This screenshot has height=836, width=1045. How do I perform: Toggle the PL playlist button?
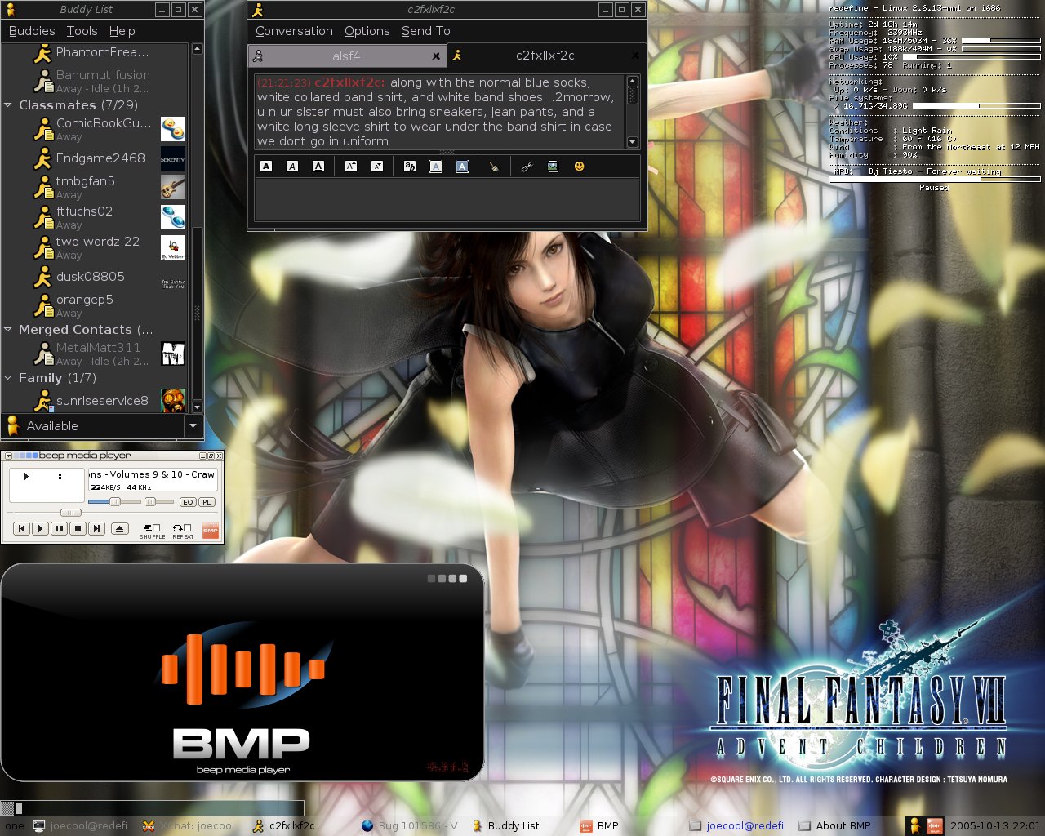pyautogui.click(x=207, y=502)
